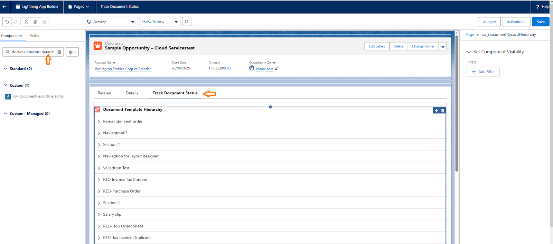Open the Pages menu
553x244 pixels.
click(79, 7)
